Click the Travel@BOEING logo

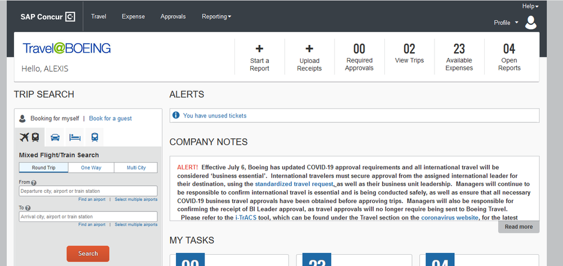click(x=67, y=48)
